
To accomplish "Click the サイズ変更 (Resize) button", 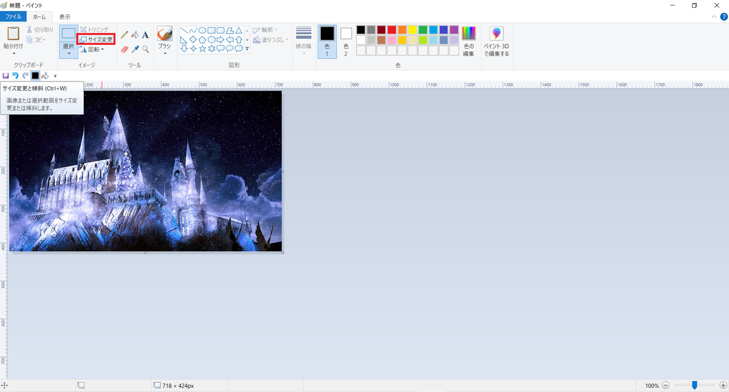I will coord(97,40).
